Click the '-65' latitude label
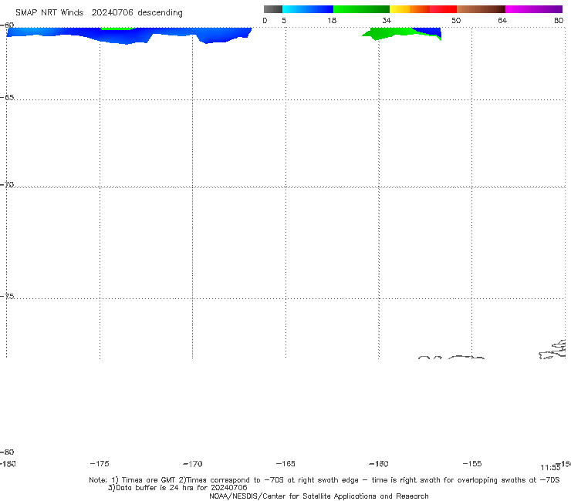This screenshot has height=501, width=571. [7, 98]
